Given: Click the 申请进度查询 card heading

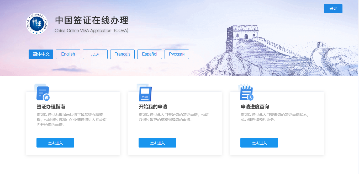Looking at the screenshot, I should (255, 107).
